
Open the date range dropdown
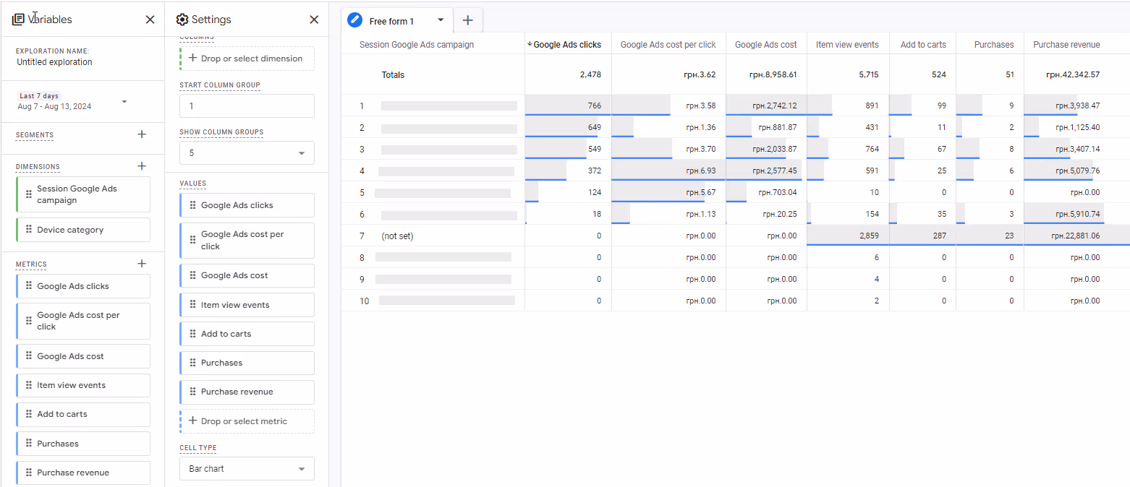coord(124,101)
